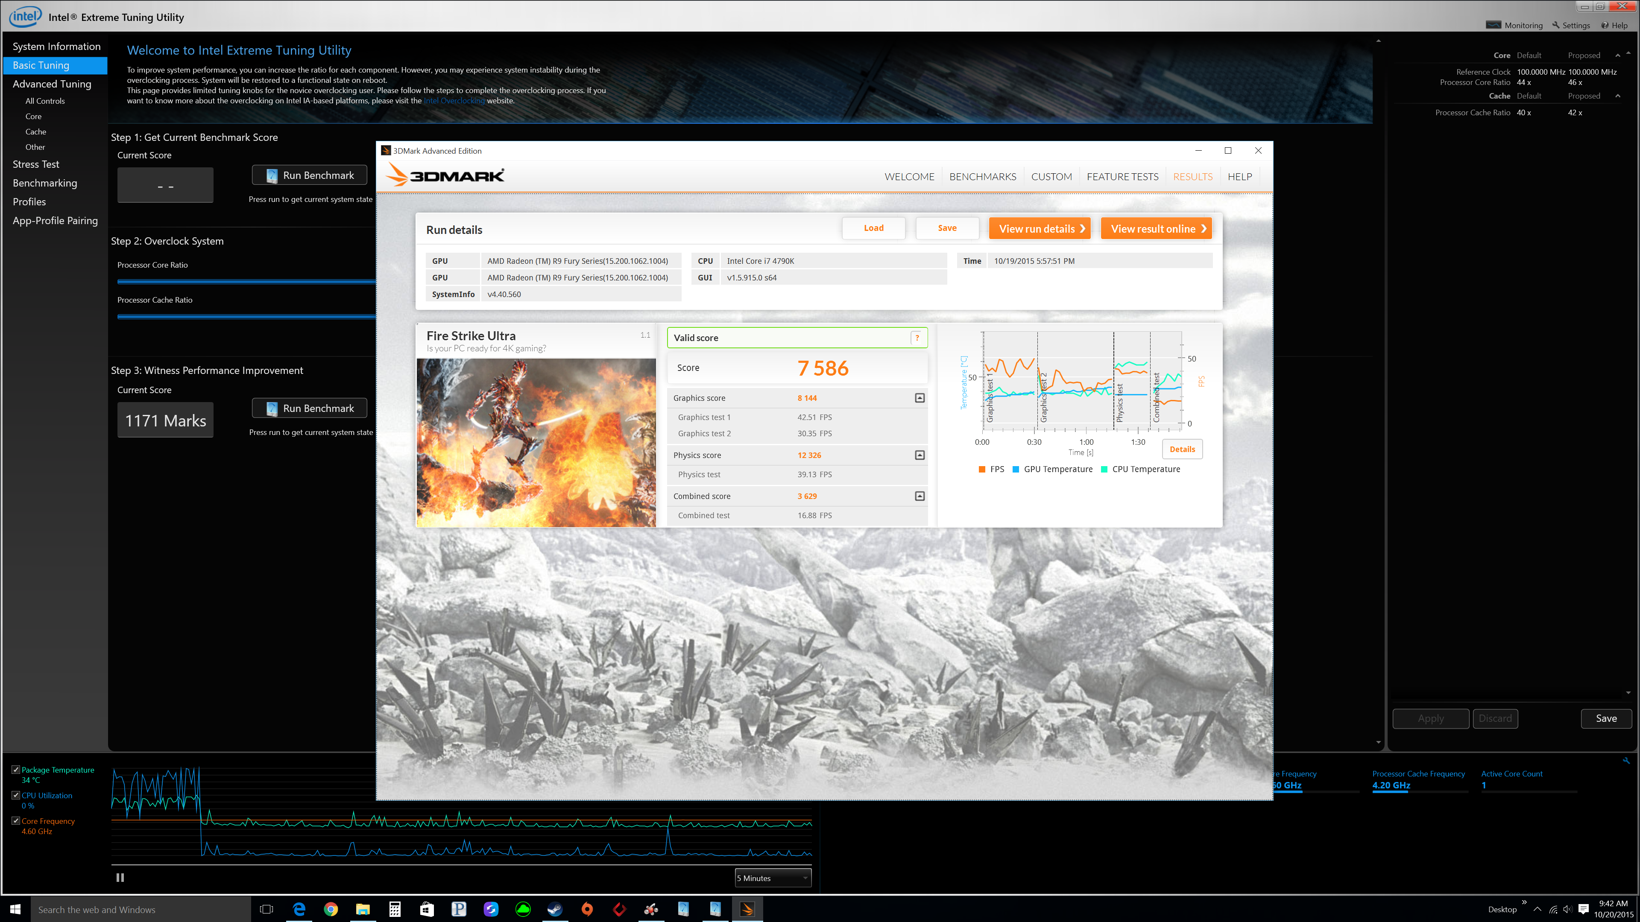1640x922 pixels.
Task: Open File Explorer from taskbar
Action: (x=363, y=909)
